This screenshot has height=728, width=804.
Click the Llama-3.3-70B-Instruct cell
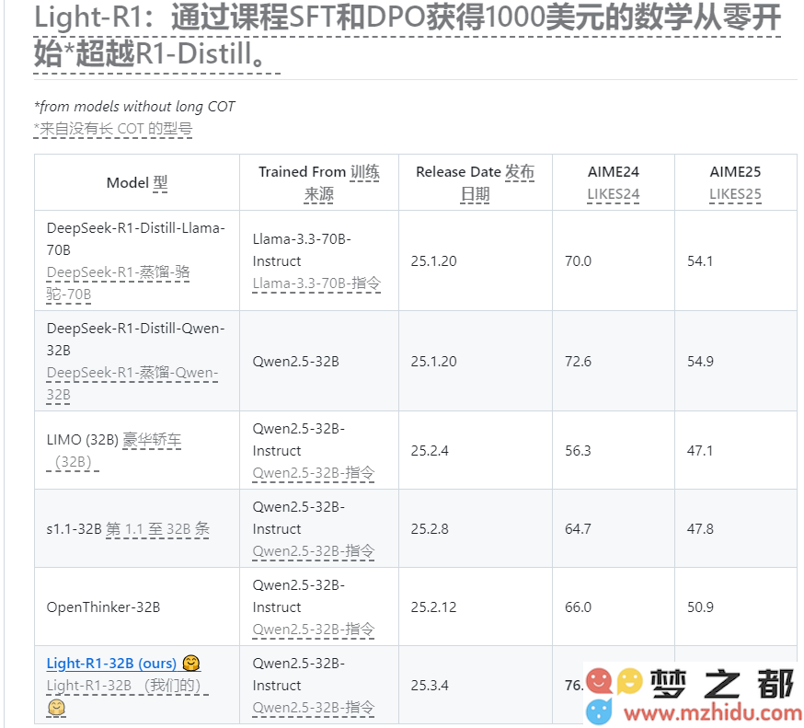[319, 260]
